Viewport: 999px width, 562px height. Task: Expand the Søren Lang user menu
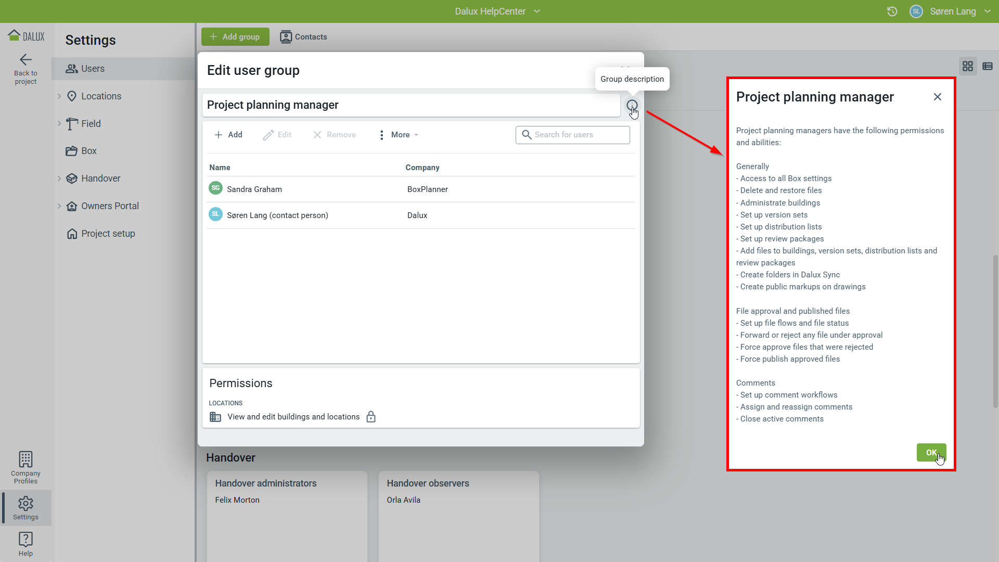952,11
